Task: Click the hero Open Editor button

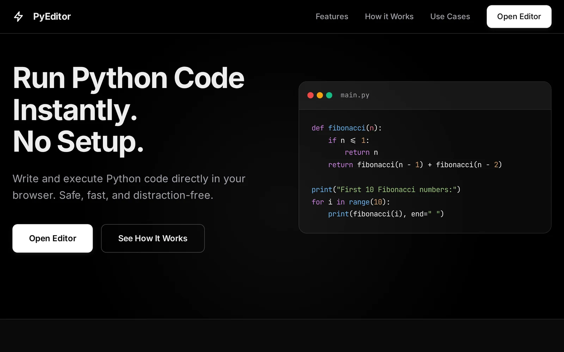Action: coord(53,238)
